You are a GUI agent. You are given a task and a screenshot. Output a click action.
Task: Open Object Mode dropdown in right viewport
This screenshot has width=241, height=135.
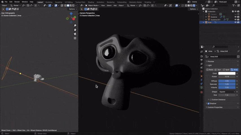[92, 6]
